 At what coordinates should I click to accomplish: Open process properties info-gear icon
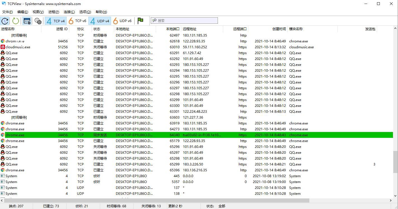38,21
